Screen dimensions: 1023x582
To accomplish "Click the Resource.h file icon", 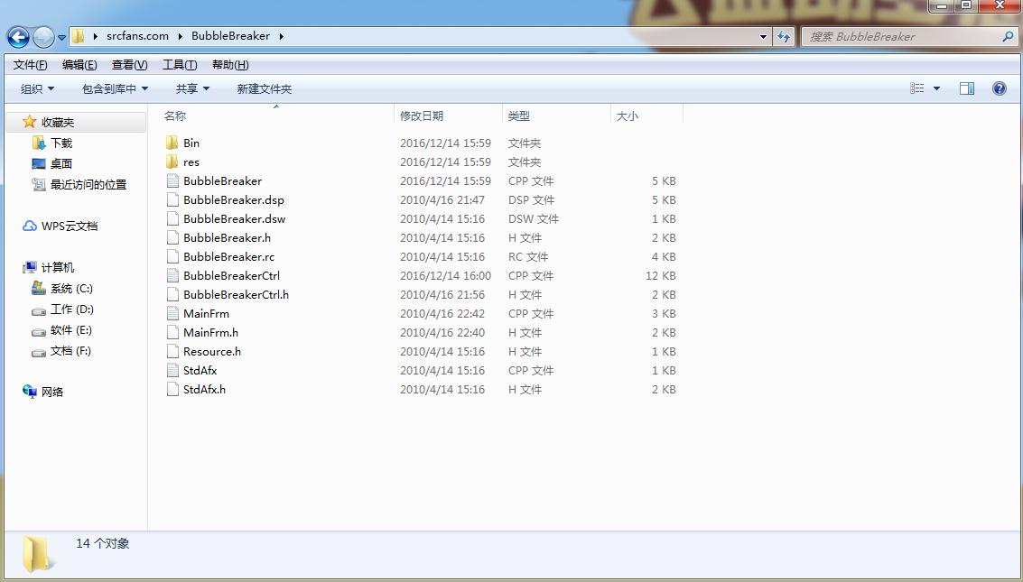I will coord(172,351).
